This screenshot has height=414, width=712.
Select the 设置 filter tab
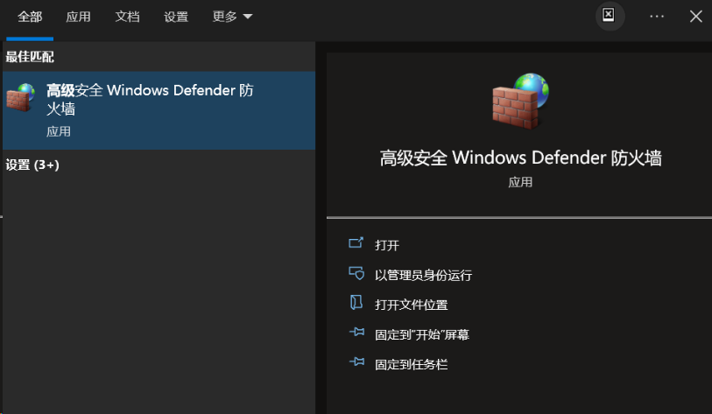[x=176, y=17]
